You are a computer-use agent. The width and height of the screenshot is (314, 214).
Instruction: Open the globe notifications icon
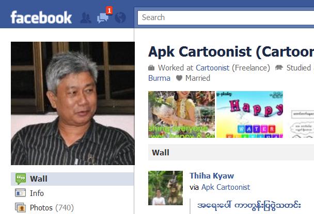click(x=120, y=18)
